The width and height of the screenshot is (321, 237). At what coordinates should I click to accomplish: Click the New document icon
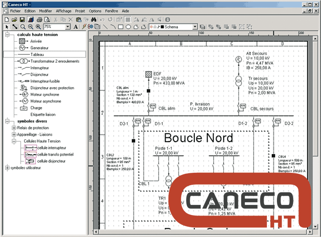(x=6, y=20)
